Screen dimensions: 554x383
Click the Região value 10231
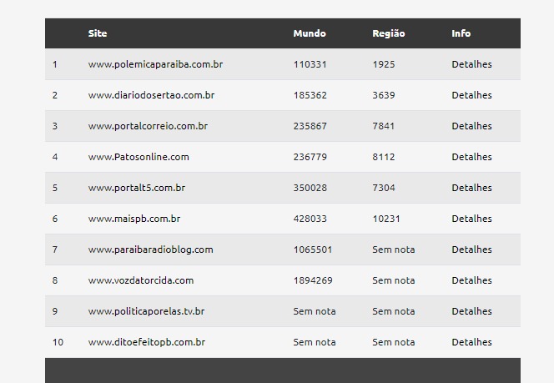pos(386,219)
